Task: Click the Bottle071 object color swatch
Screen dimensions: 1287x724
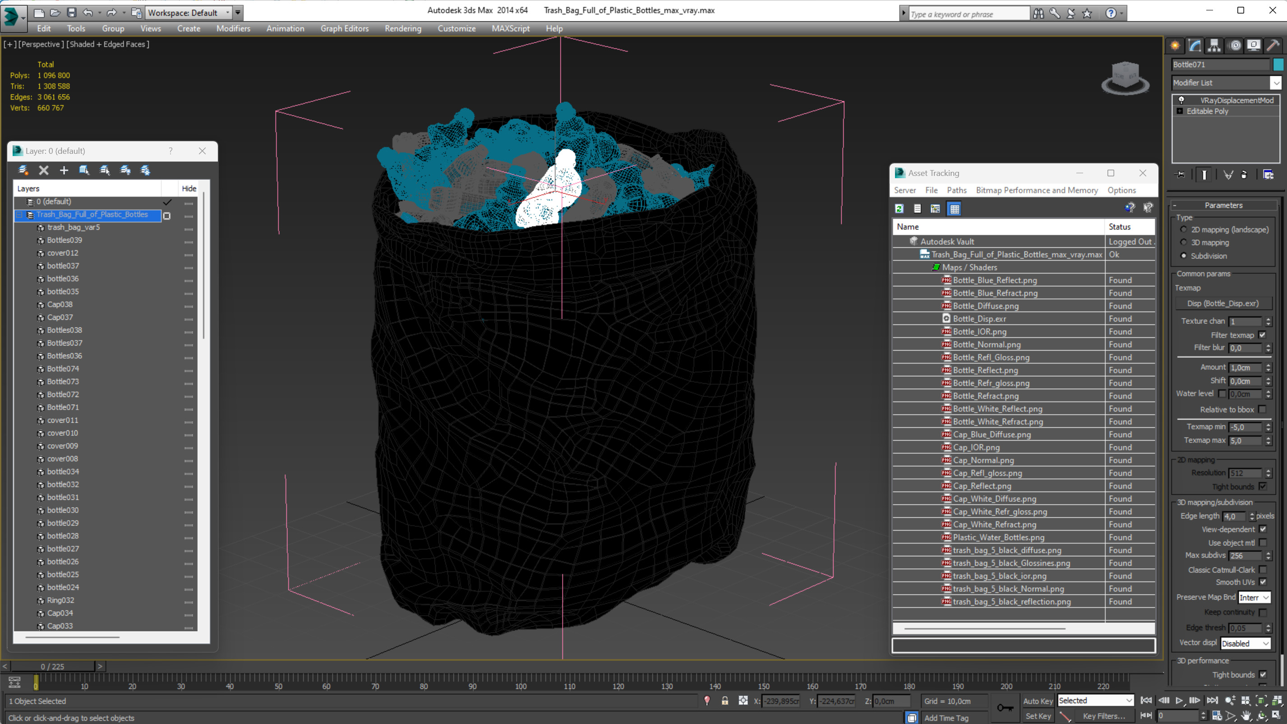Action: [x=1278, y=65]
